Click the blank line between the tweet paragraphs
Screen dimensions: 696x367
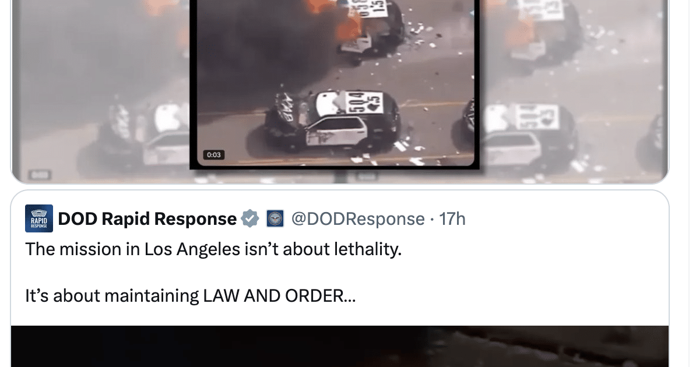point(213,273)
